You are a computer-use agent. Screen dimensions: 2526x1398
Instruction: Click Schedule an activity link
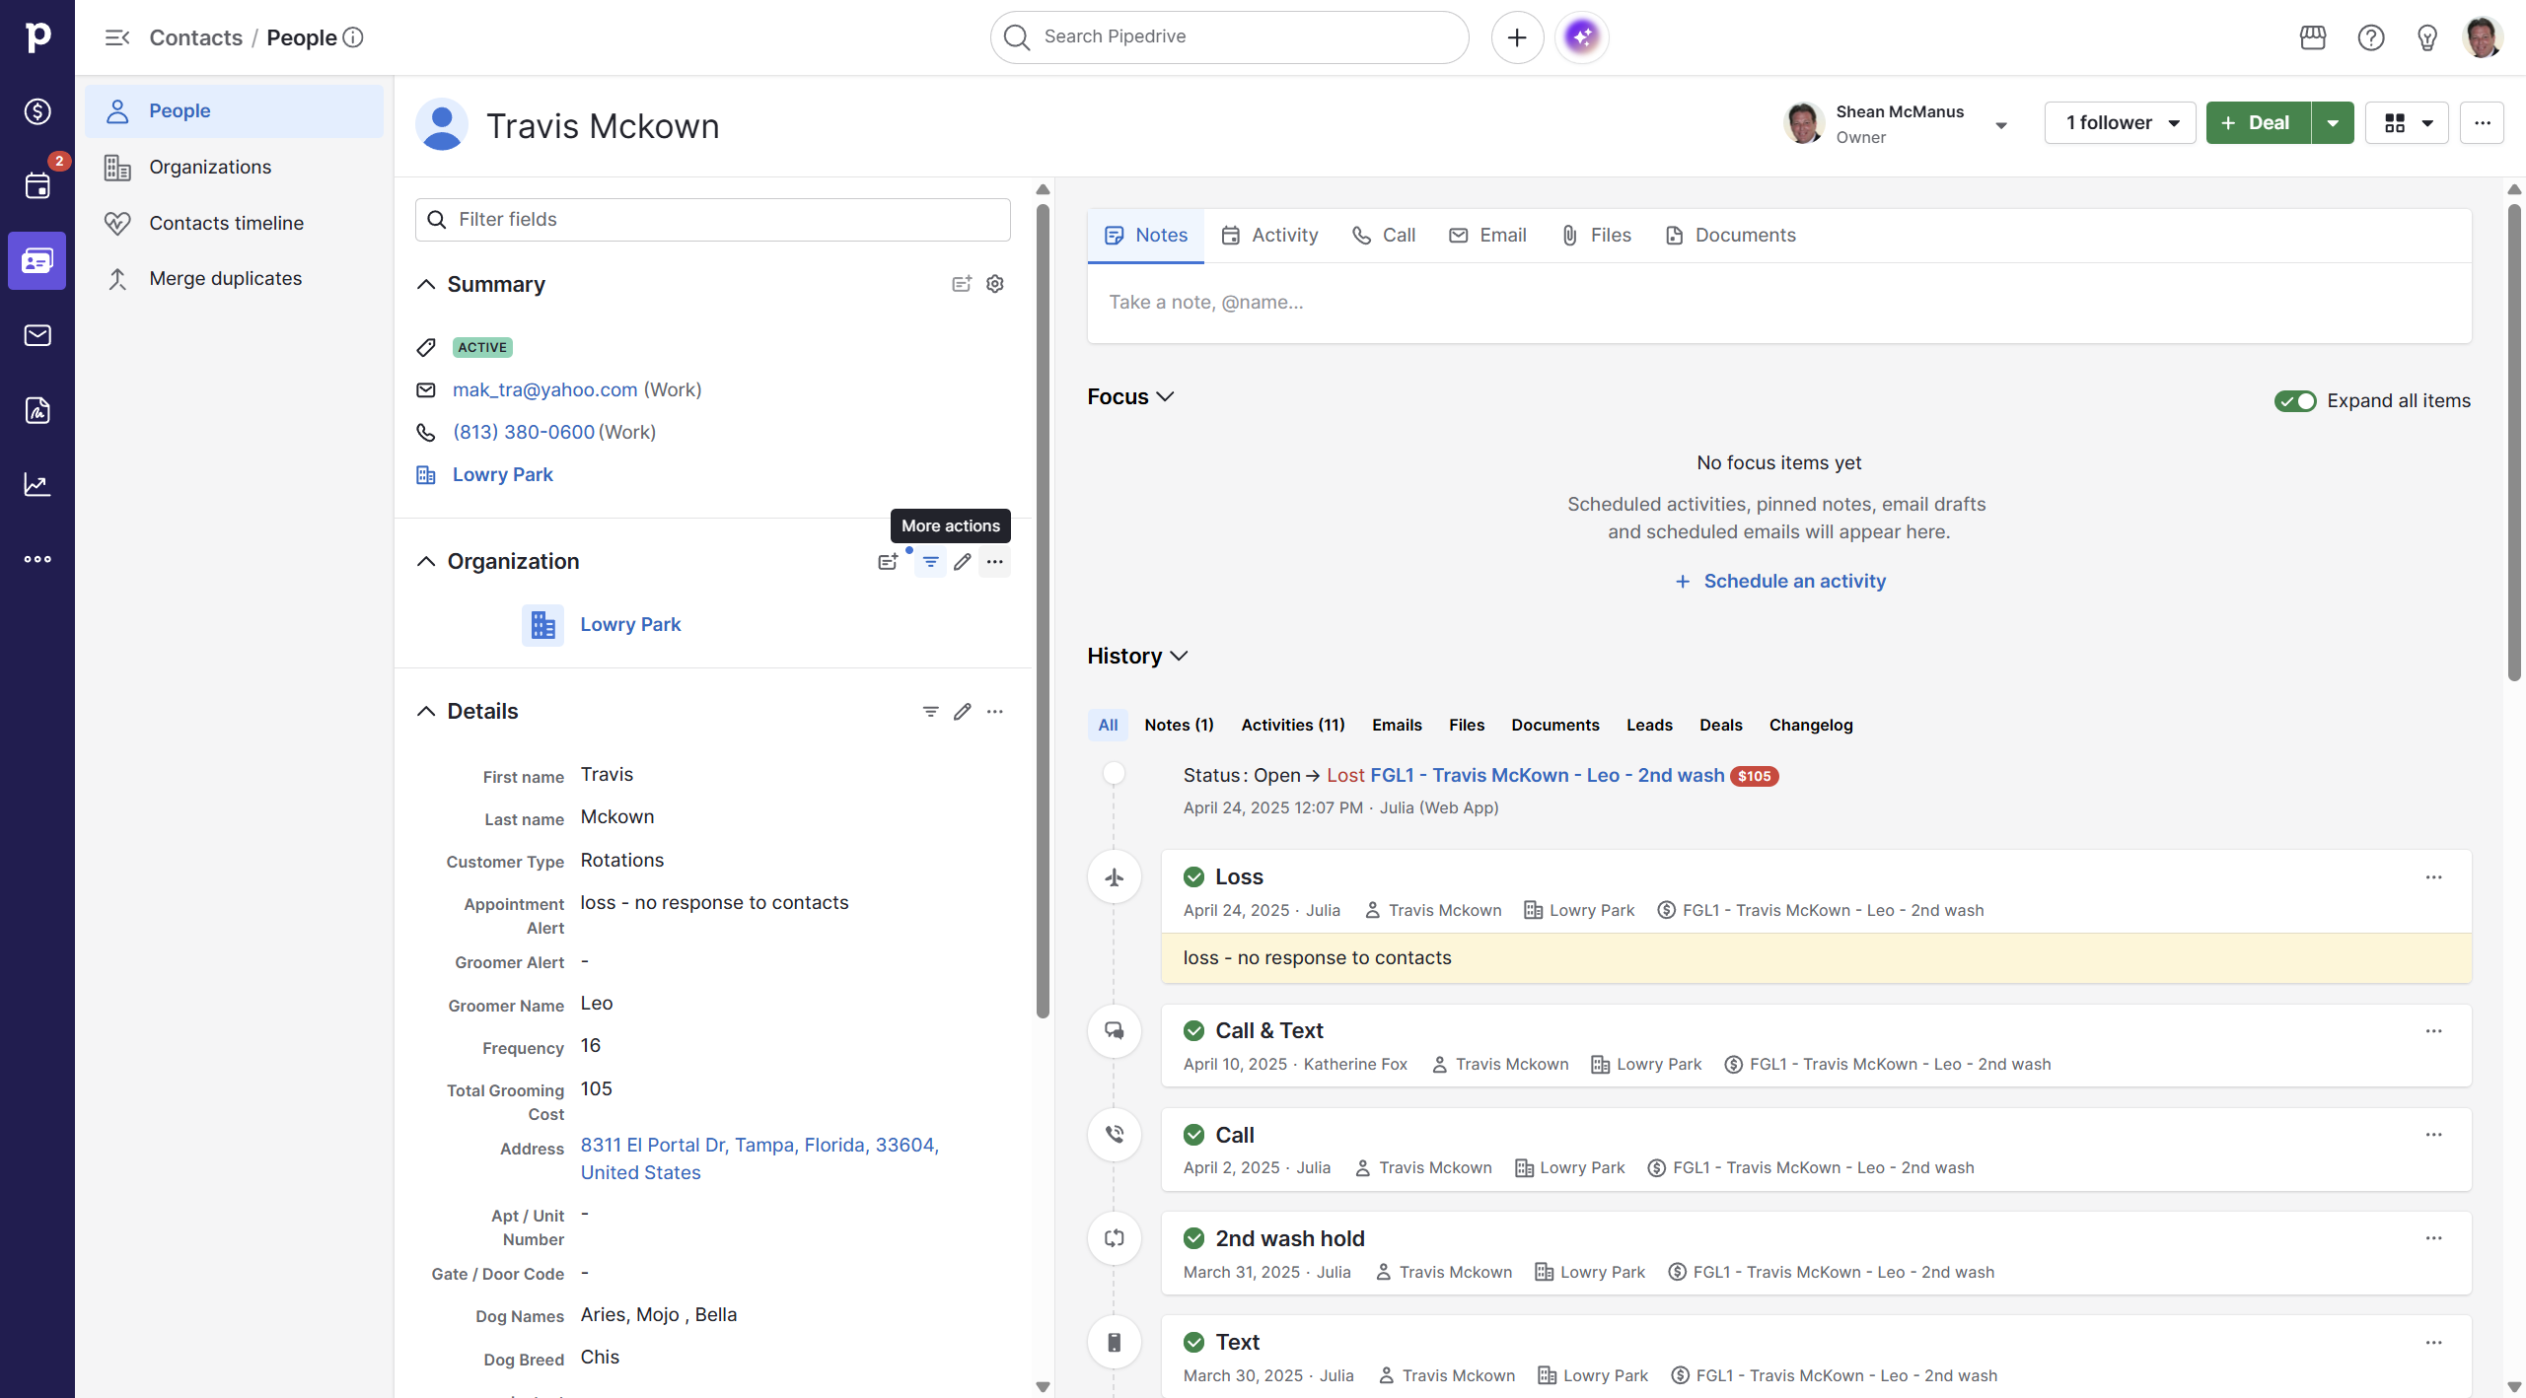(1780, 581)
